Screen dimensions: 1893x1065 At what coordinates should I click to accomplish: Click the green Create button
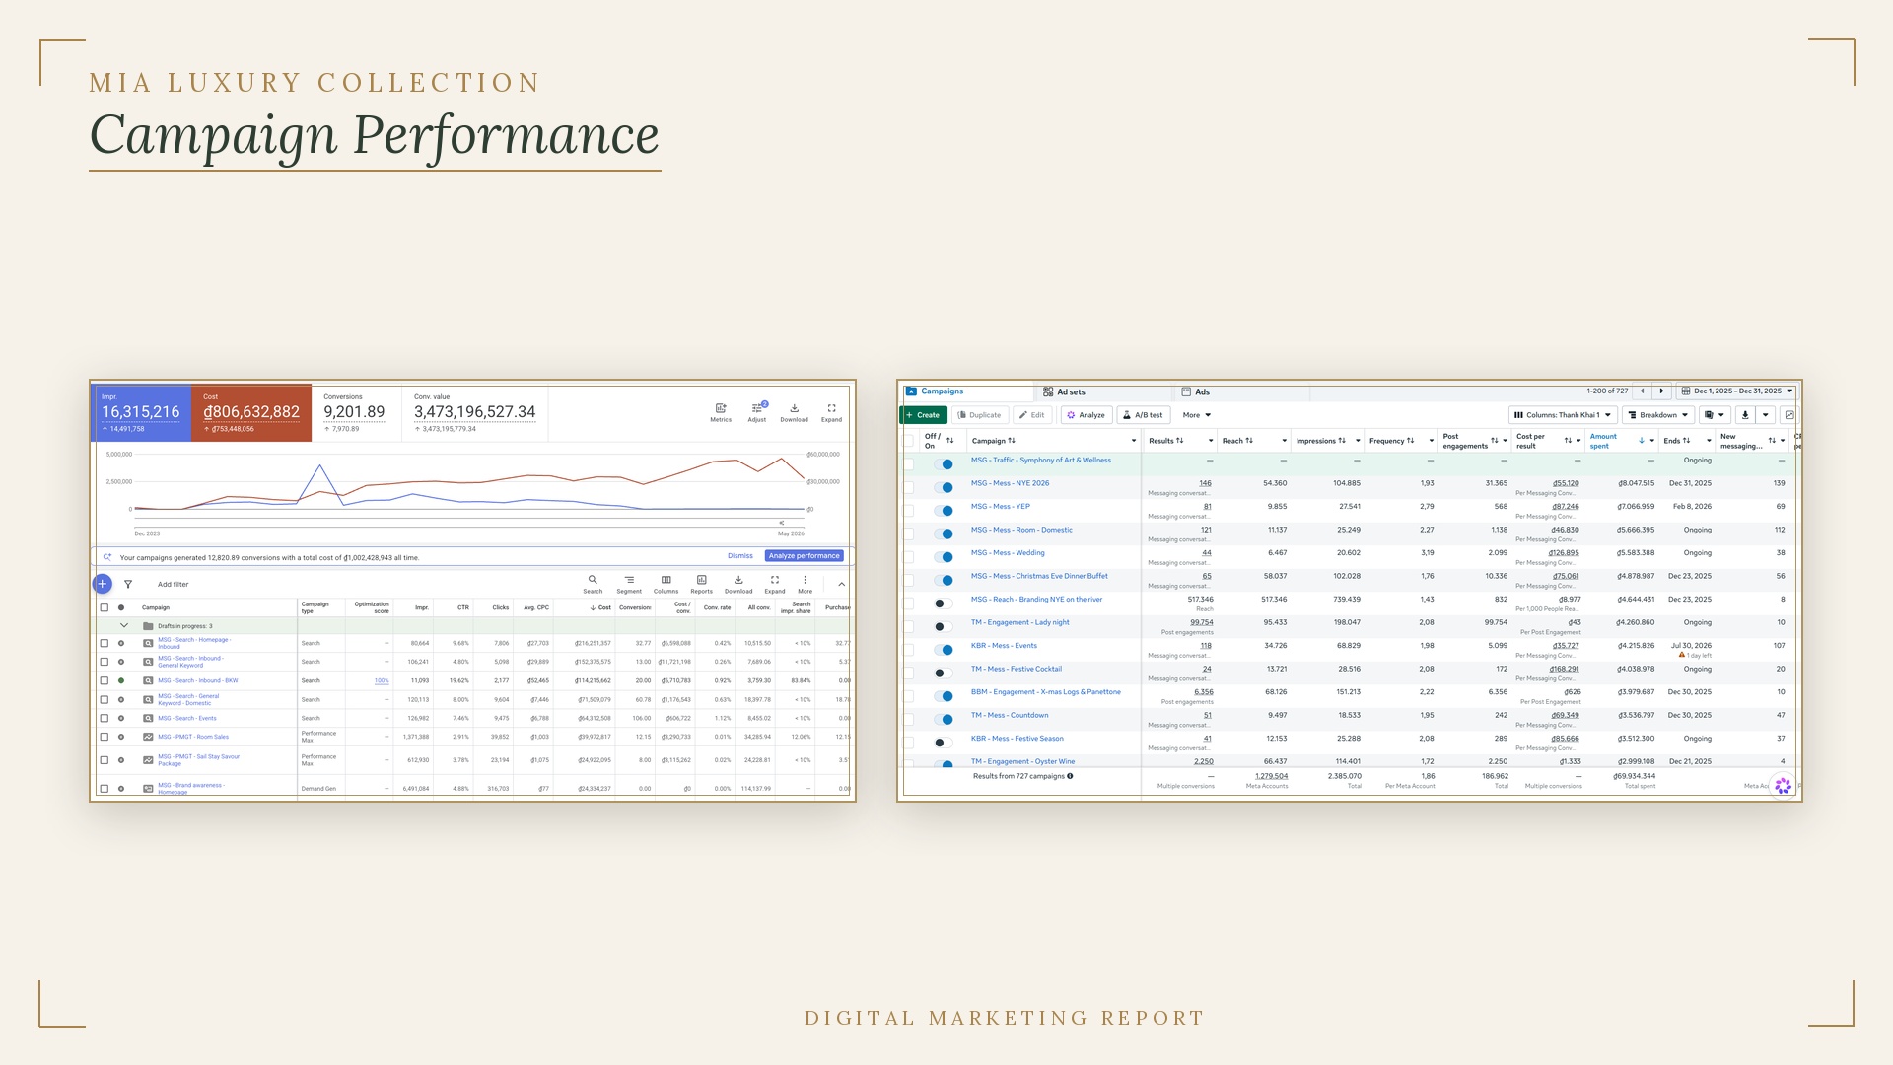(x=924, y=415)
